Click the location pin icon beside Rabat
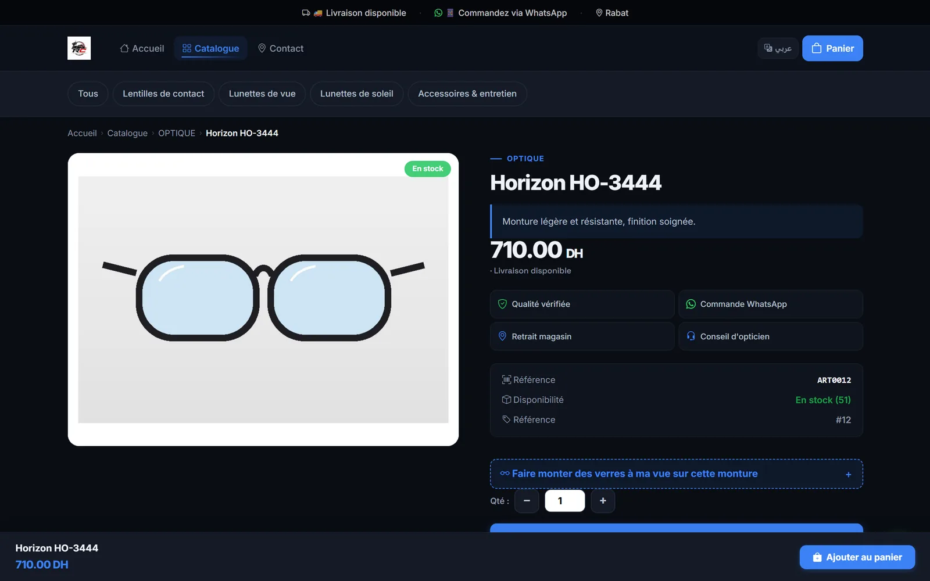The width and height of the screenshot is (930, 581). (599, 13)
